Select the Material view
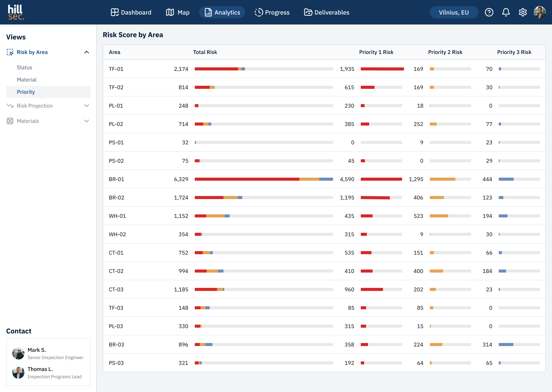The height and width of the screenshot is (392, 552). pos(27,80)
